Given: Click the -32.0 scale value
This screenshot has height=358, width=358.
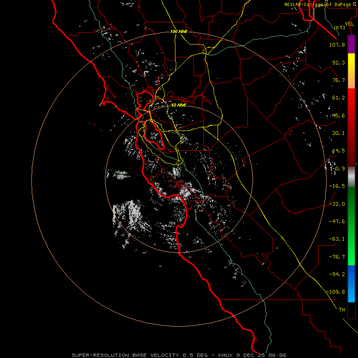Looking at the screenshot, I should (337, 204).
